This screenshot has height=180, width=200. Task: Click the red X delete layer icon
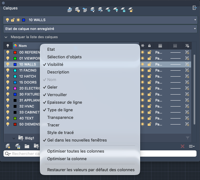tap(183, 146)
